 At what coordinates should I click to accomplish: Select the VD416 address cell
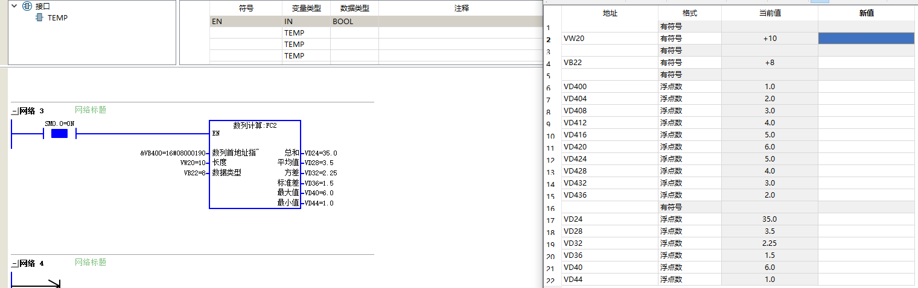tap(610, 135)
